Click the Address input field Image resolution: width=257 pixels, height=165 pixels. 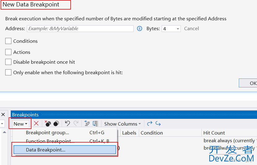(80, 29)
